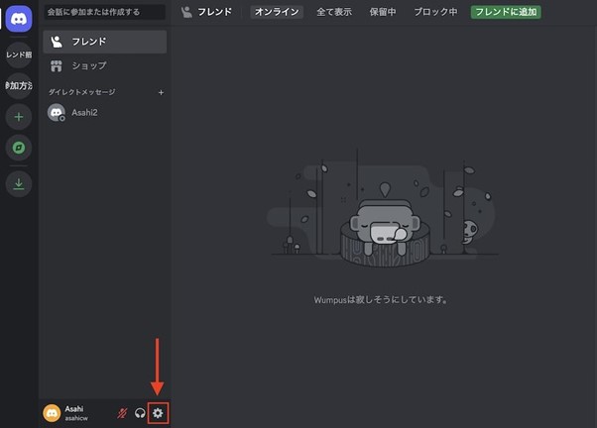The height and width of the screenshot is (428, 597).
Task: Click the Asahi2 avatar
Action: tap(57, 113)
